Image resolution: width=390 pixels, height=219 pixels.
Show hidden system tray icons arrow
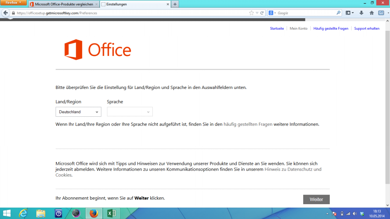point(327,214)
